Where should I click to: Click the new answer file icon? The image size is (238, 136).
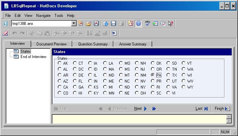tap(81, 24)
